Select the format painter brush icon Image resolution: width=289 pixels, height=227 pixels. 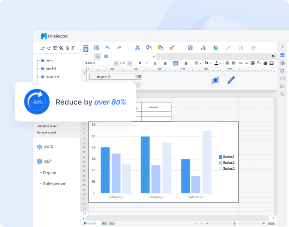tap(172, 48)
